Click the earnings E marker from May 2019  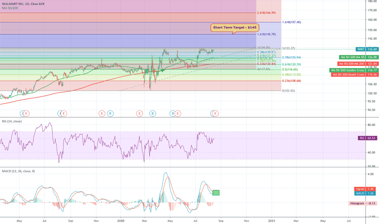click(26, 113)
